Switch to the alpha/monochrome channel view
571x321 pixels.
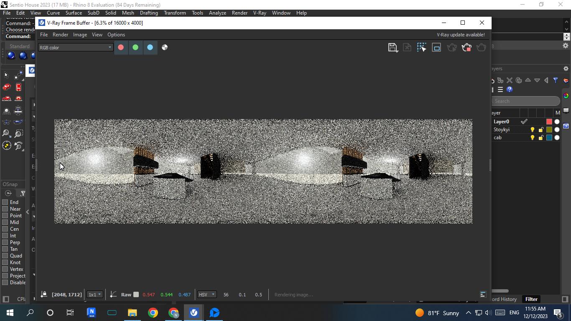coord(165,47)
